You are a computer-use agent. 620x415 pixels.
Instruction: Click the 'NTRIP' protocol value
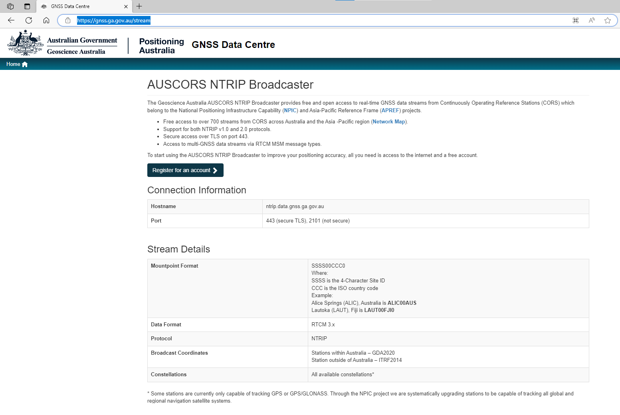coord(319,339)
